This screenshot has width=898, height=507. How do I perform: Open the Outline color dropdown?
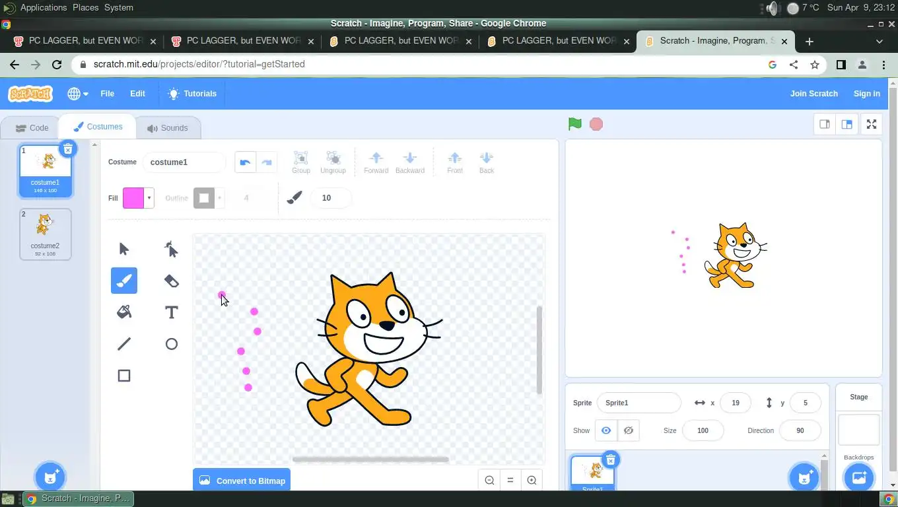coord(219,198)
